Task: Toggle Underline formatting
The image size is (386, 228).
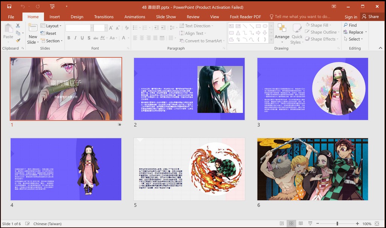Action: 82,38
